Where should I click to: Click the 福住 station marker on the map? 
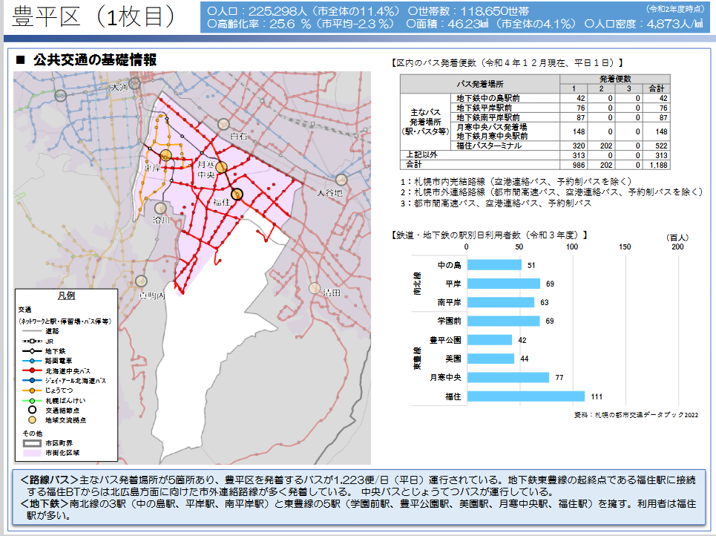click(x=237, y=194)
